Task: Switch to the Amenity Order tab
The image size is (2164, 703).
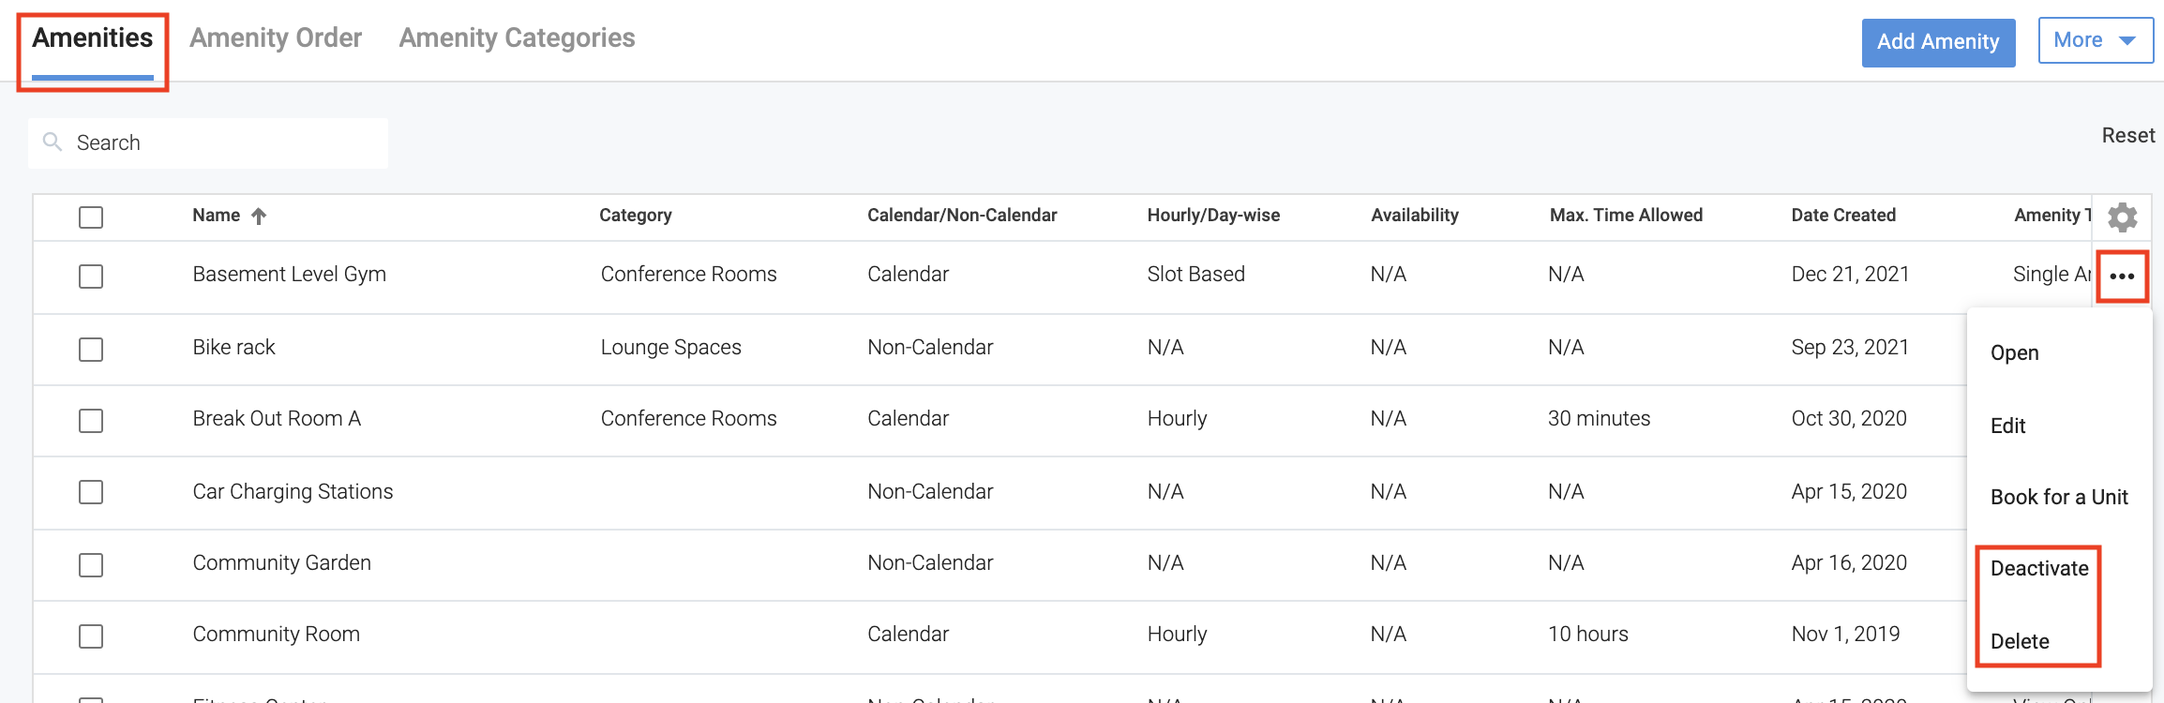Action: 276,38
